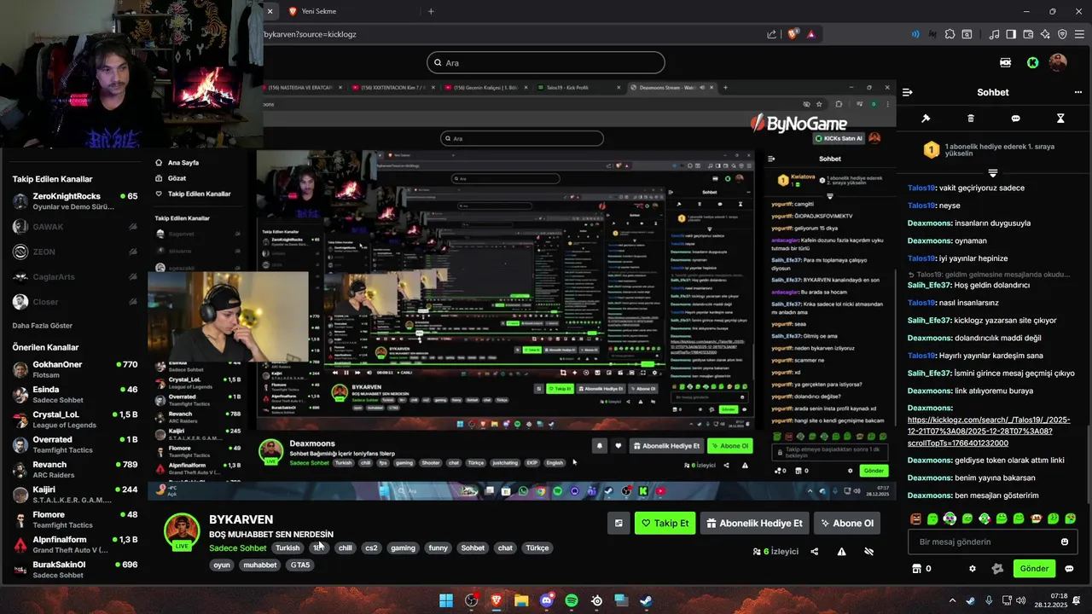This screenshot has height=614, width=1092.
Task: Report stream with the warning triangle icon
Action: click(x=841, y=552)
